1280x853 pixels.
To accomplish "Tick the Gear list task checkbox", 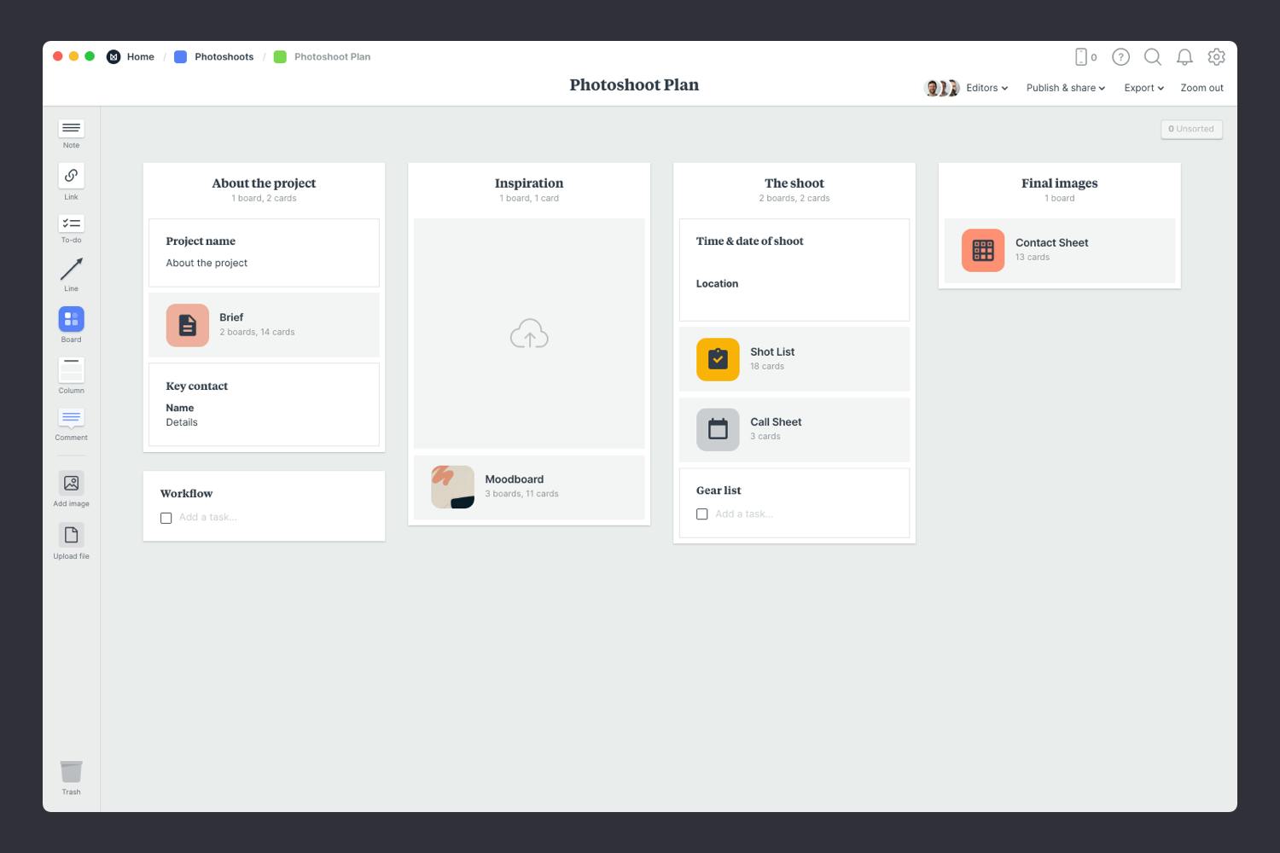I will [702, 514].
